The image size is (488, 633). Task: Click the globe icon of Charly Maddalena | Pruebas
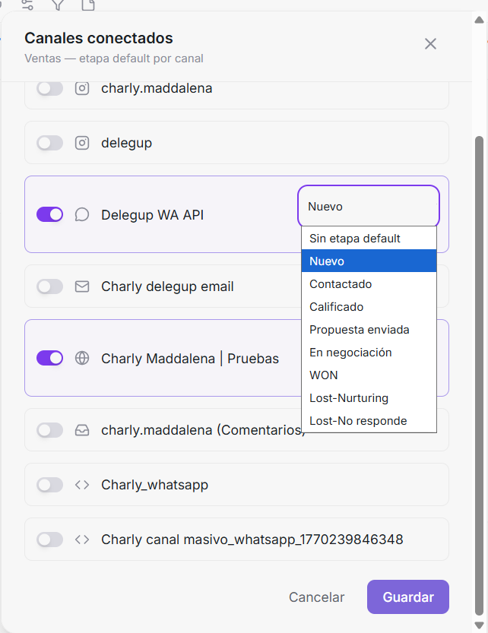pos(82,358)
